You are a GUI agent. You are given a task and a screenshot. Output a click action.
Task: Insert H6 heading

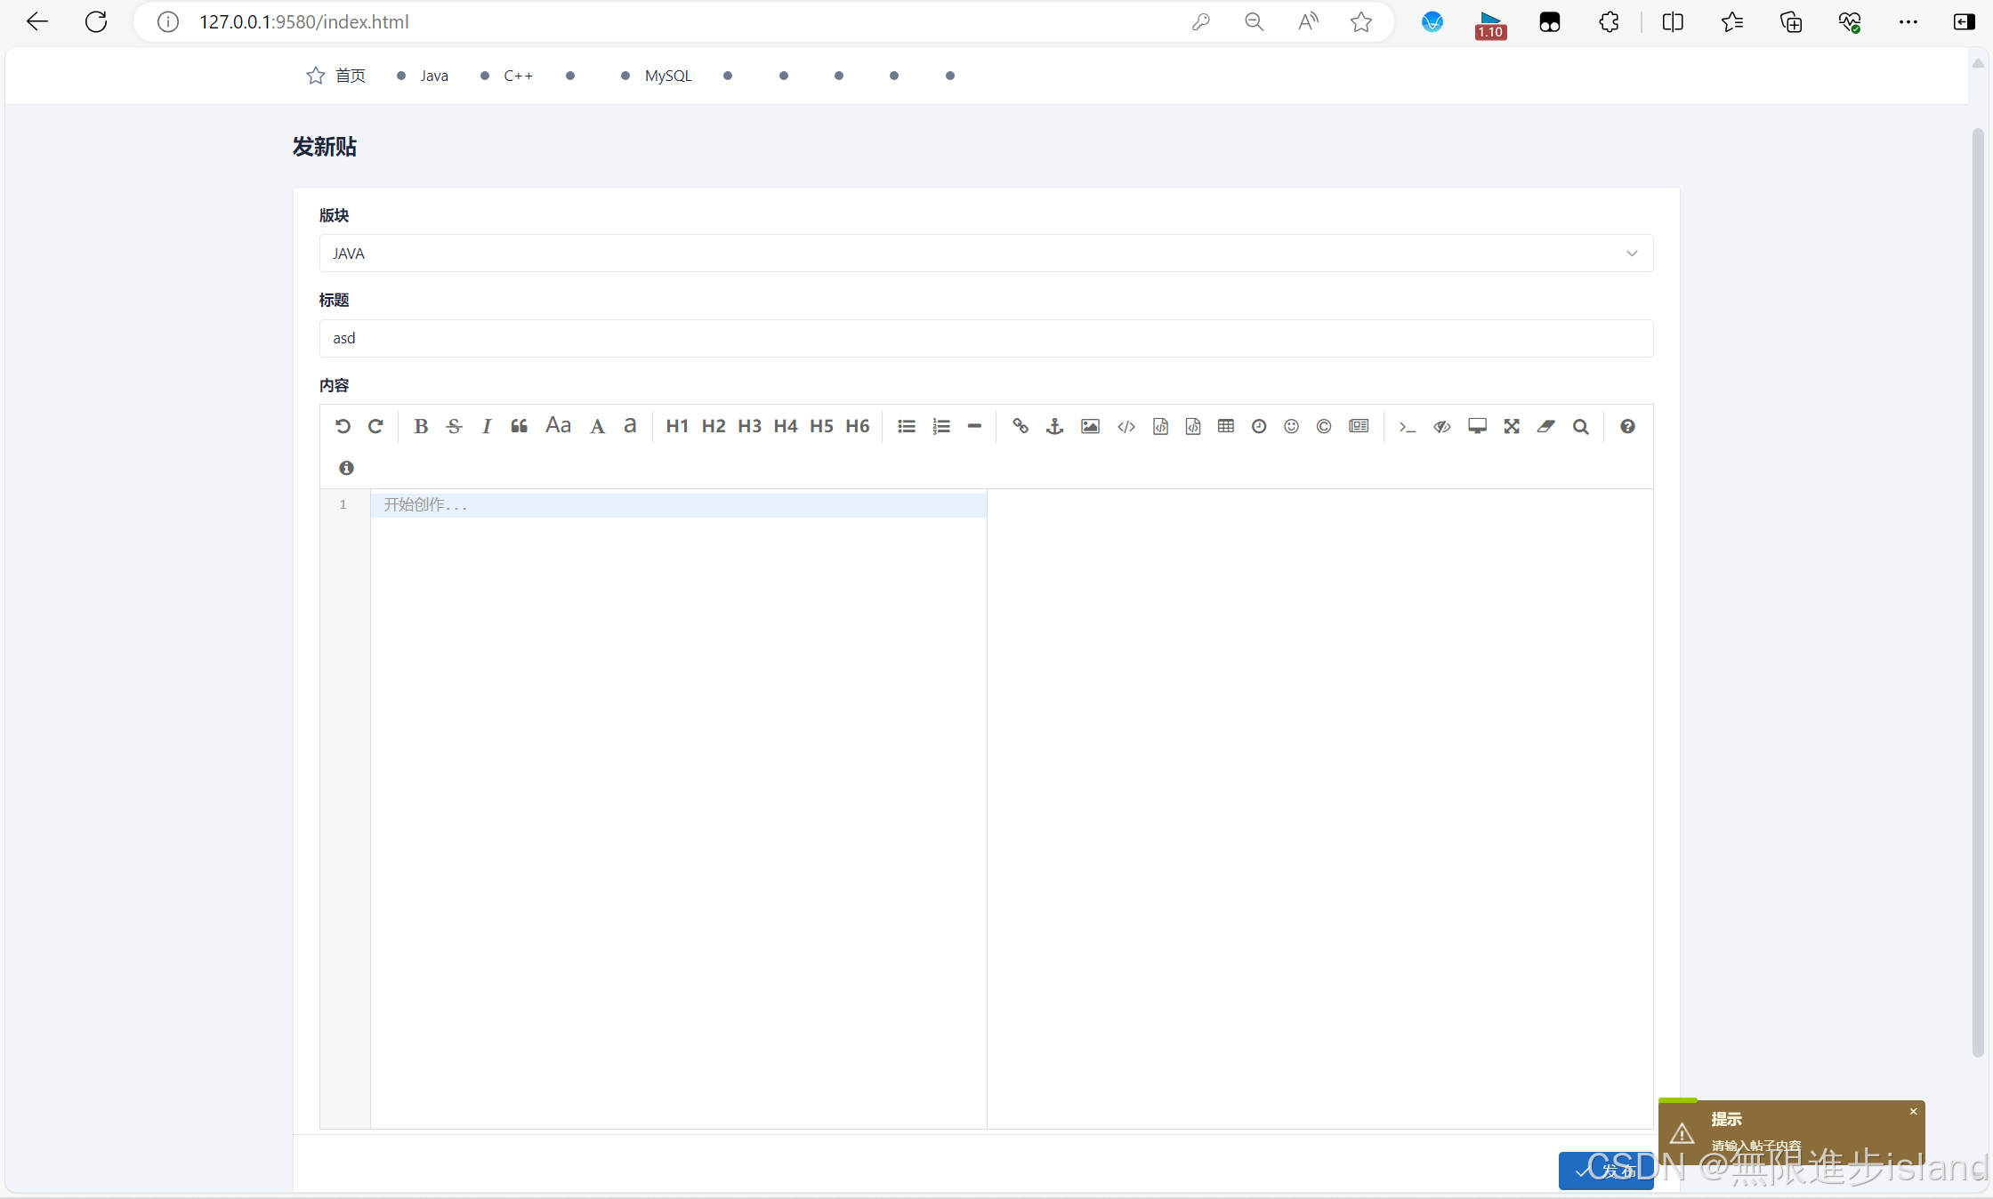tap(858, 426)
